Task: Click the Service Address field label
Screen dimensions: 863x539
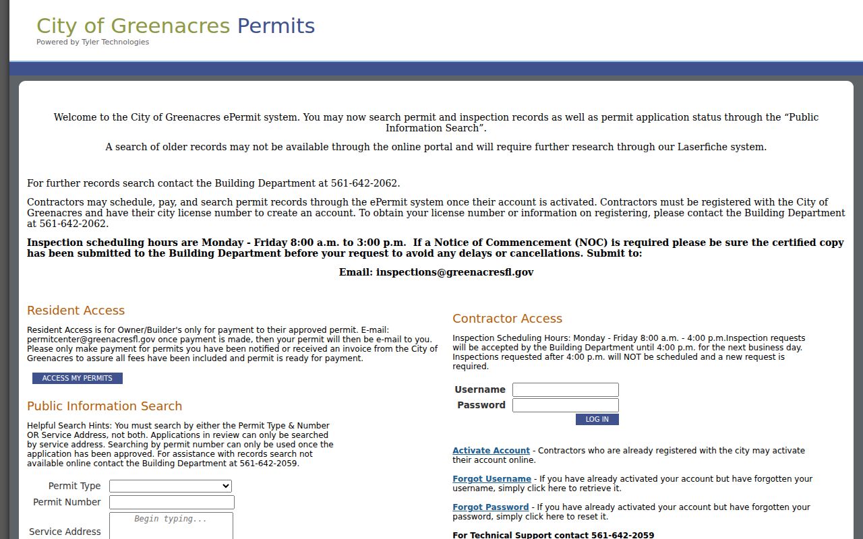Action: pyautogui.click(x=65, y=532)
